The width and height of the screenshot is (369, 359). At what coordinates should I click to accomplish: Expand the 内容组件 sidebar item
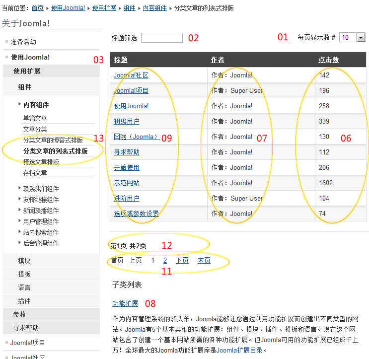[36, 105]
